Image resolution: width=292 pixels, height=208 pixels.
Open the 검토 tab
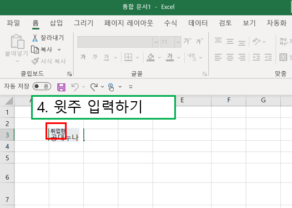[225, 23]
